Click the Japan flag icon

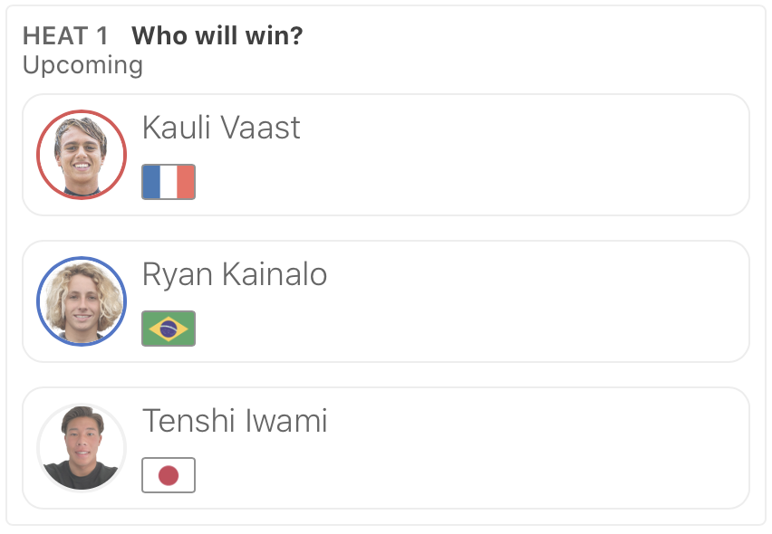(169, 475)
